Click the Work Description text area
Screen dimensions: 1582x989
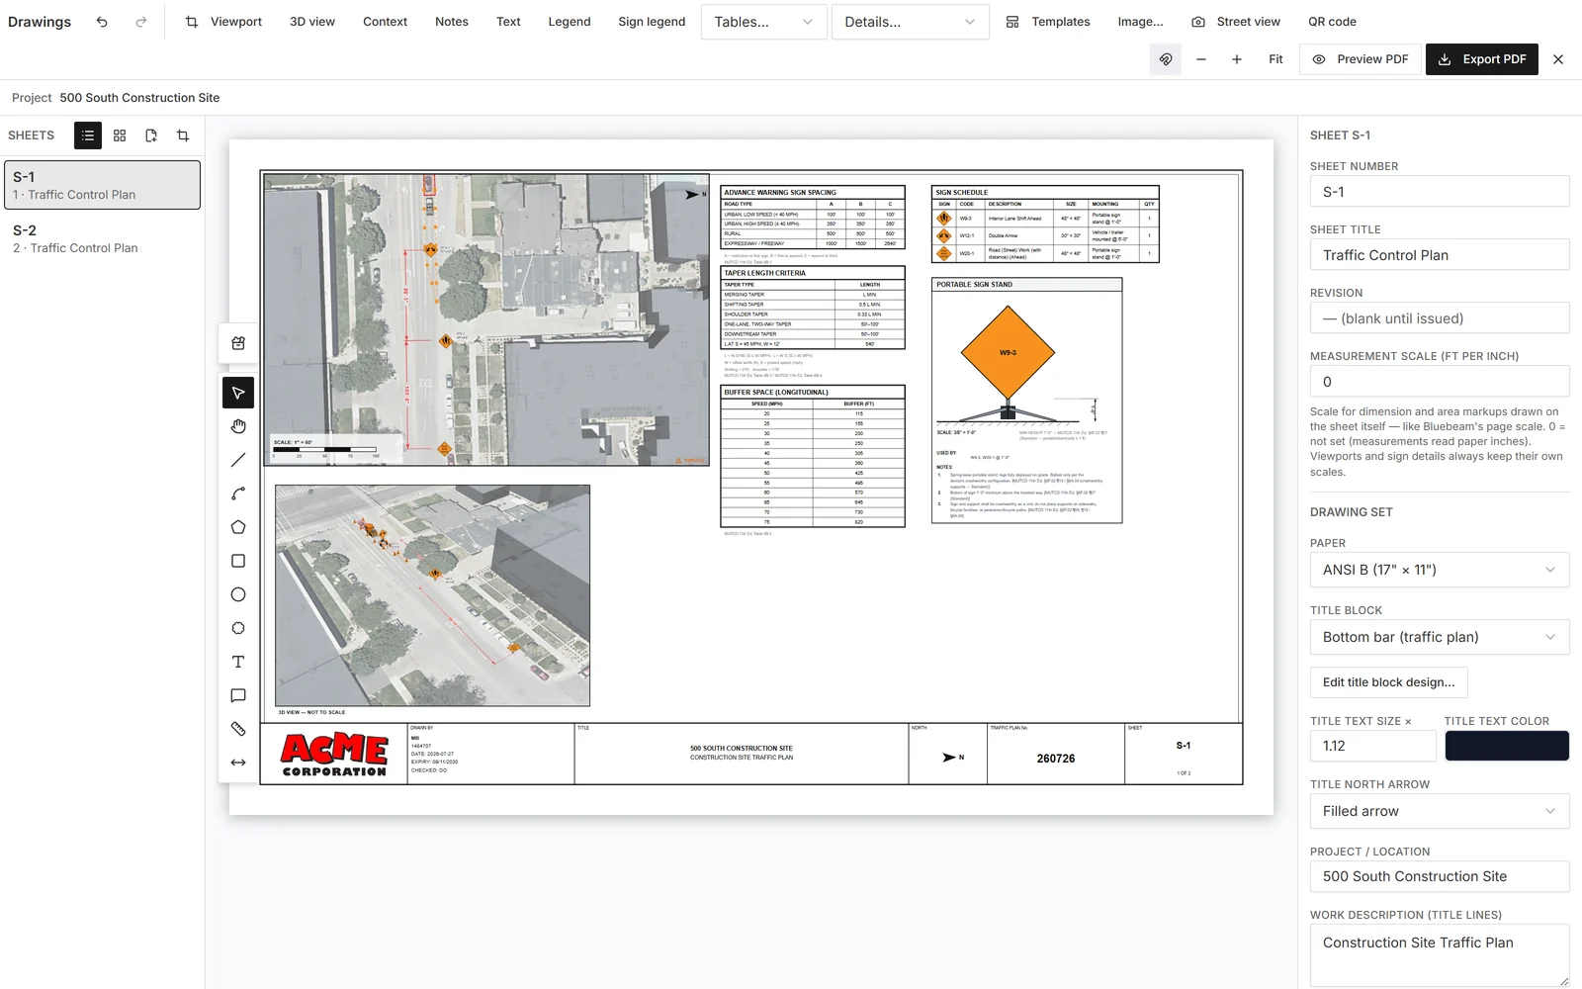(1440, 955)
